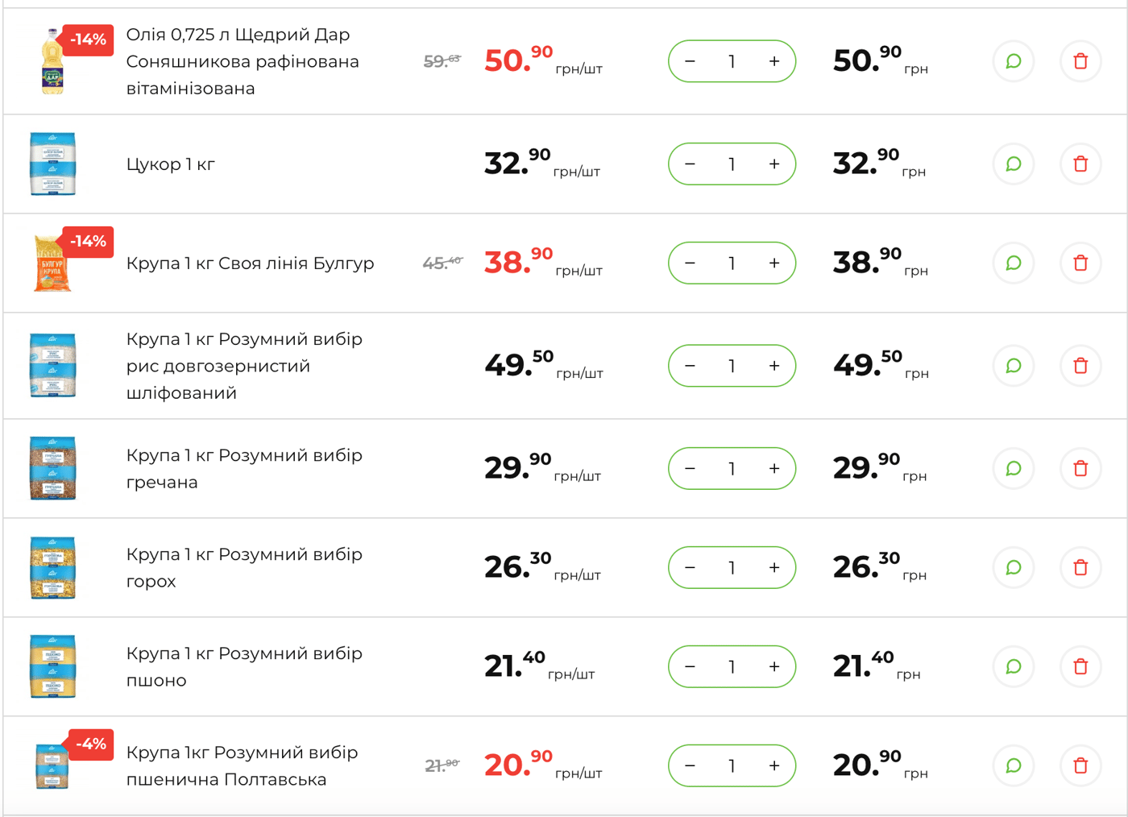Increase the гречана buckwheat quantity
This screenshot has width=1128, height=817.
click(774, 469)
